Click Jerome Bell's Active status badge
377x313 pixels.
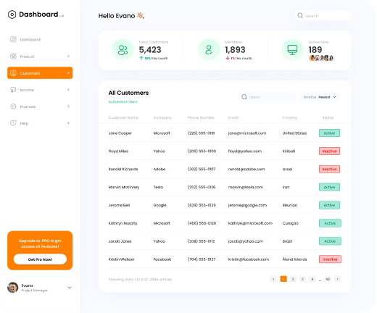pyautogui.click(x=329, y=205)
